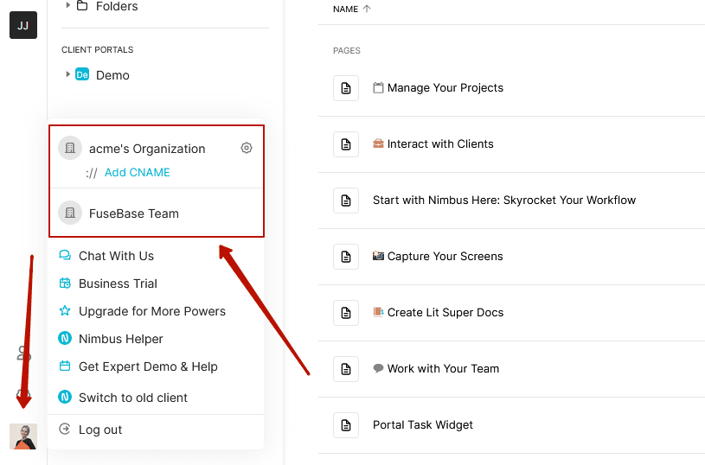
Task: Click page icon beside Manage Your Projects
Action: pos(346,88)
